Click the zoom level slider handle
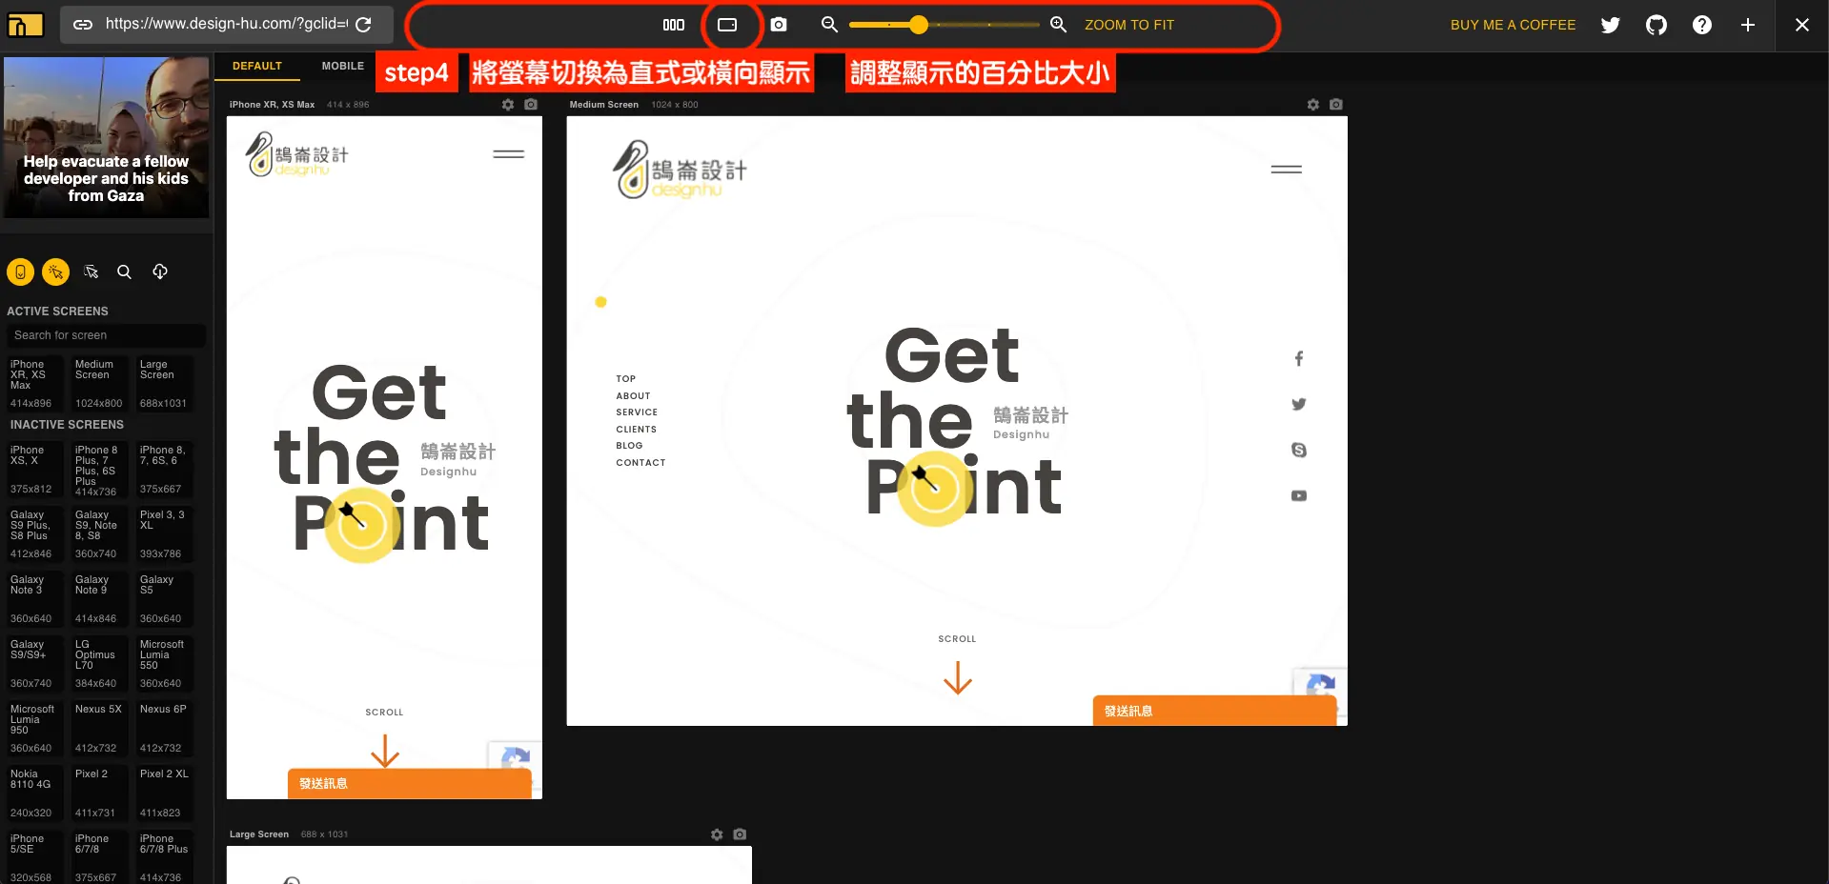Screen dimensions: 1829x884 pos(918,25)
